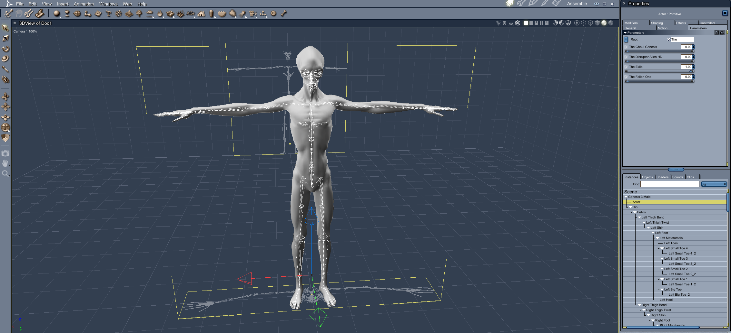731x333 pixels.
Task: Collapse the Left Metatarsals node
Action: tap(657, 238)
